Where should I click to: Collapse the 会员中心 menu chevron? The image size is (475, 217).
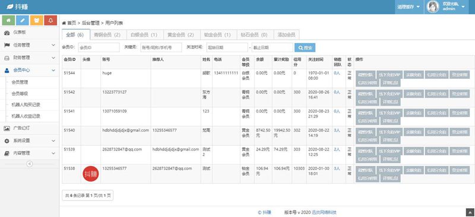click(53, 70)
